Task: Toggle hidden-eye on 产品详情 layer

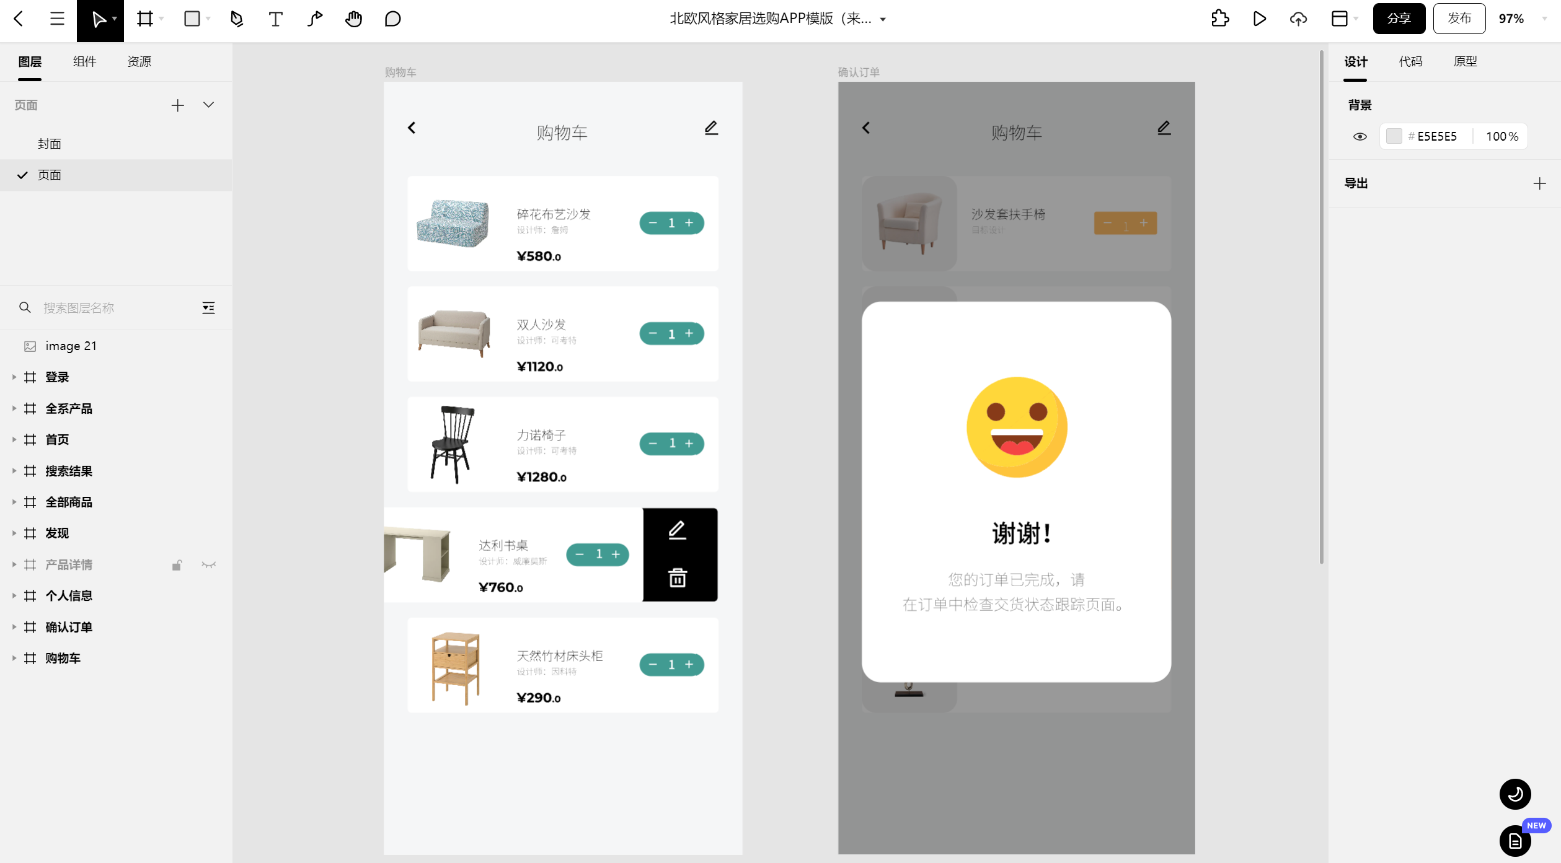Action: coord(208,564)
